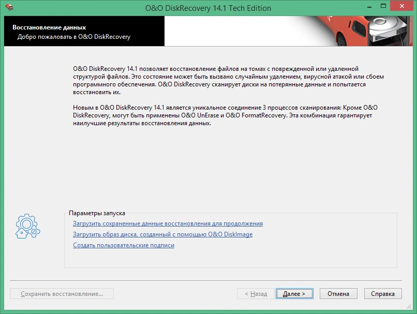Click the resize grip in window corner
The image size is (417, 314).
[x=409, y=307]
